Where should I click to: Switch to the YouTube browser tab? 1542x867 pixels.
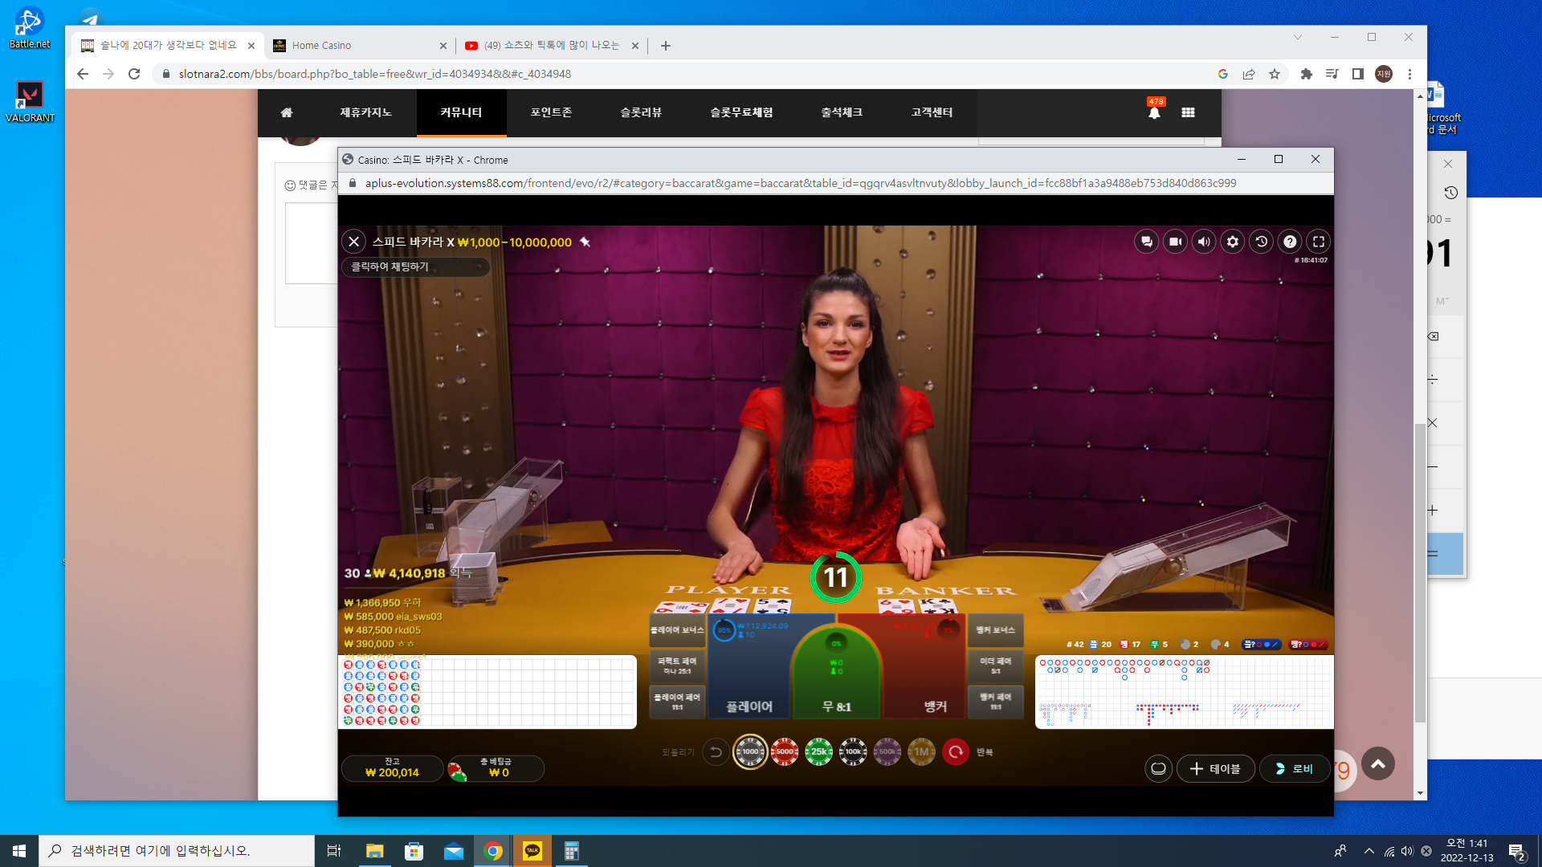pyautogui.click(x=552, y=46)
